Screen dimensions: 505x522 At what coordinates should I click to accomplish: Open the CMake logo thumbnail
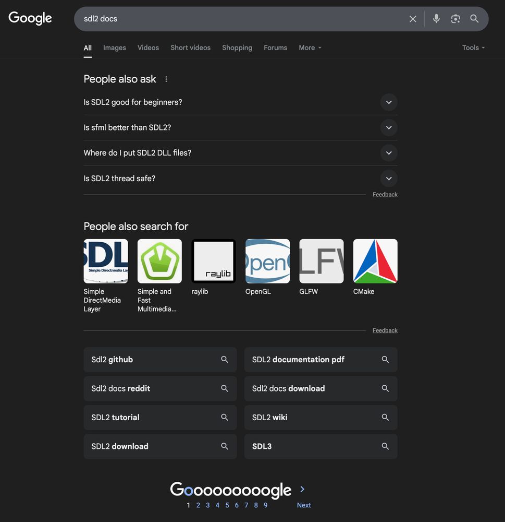tap(375, 261)
